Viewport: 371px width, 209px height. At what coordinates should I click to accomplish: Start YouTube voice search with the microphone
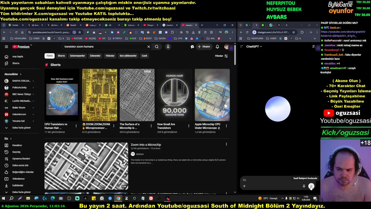click(168, 46)
